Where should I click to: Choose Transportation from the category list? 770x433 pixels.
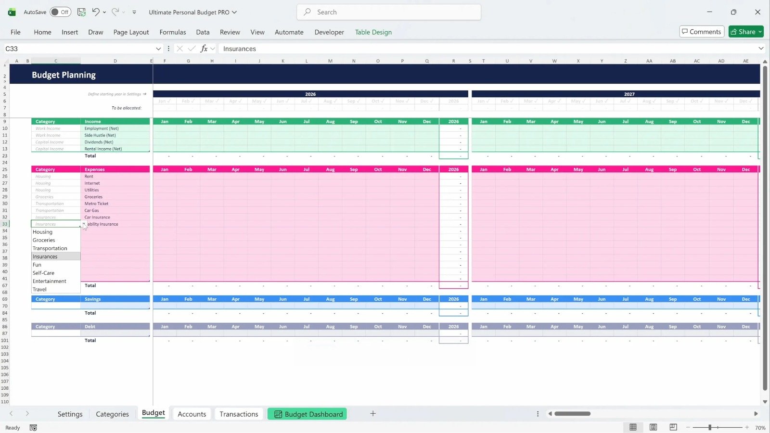coord(50,248)
